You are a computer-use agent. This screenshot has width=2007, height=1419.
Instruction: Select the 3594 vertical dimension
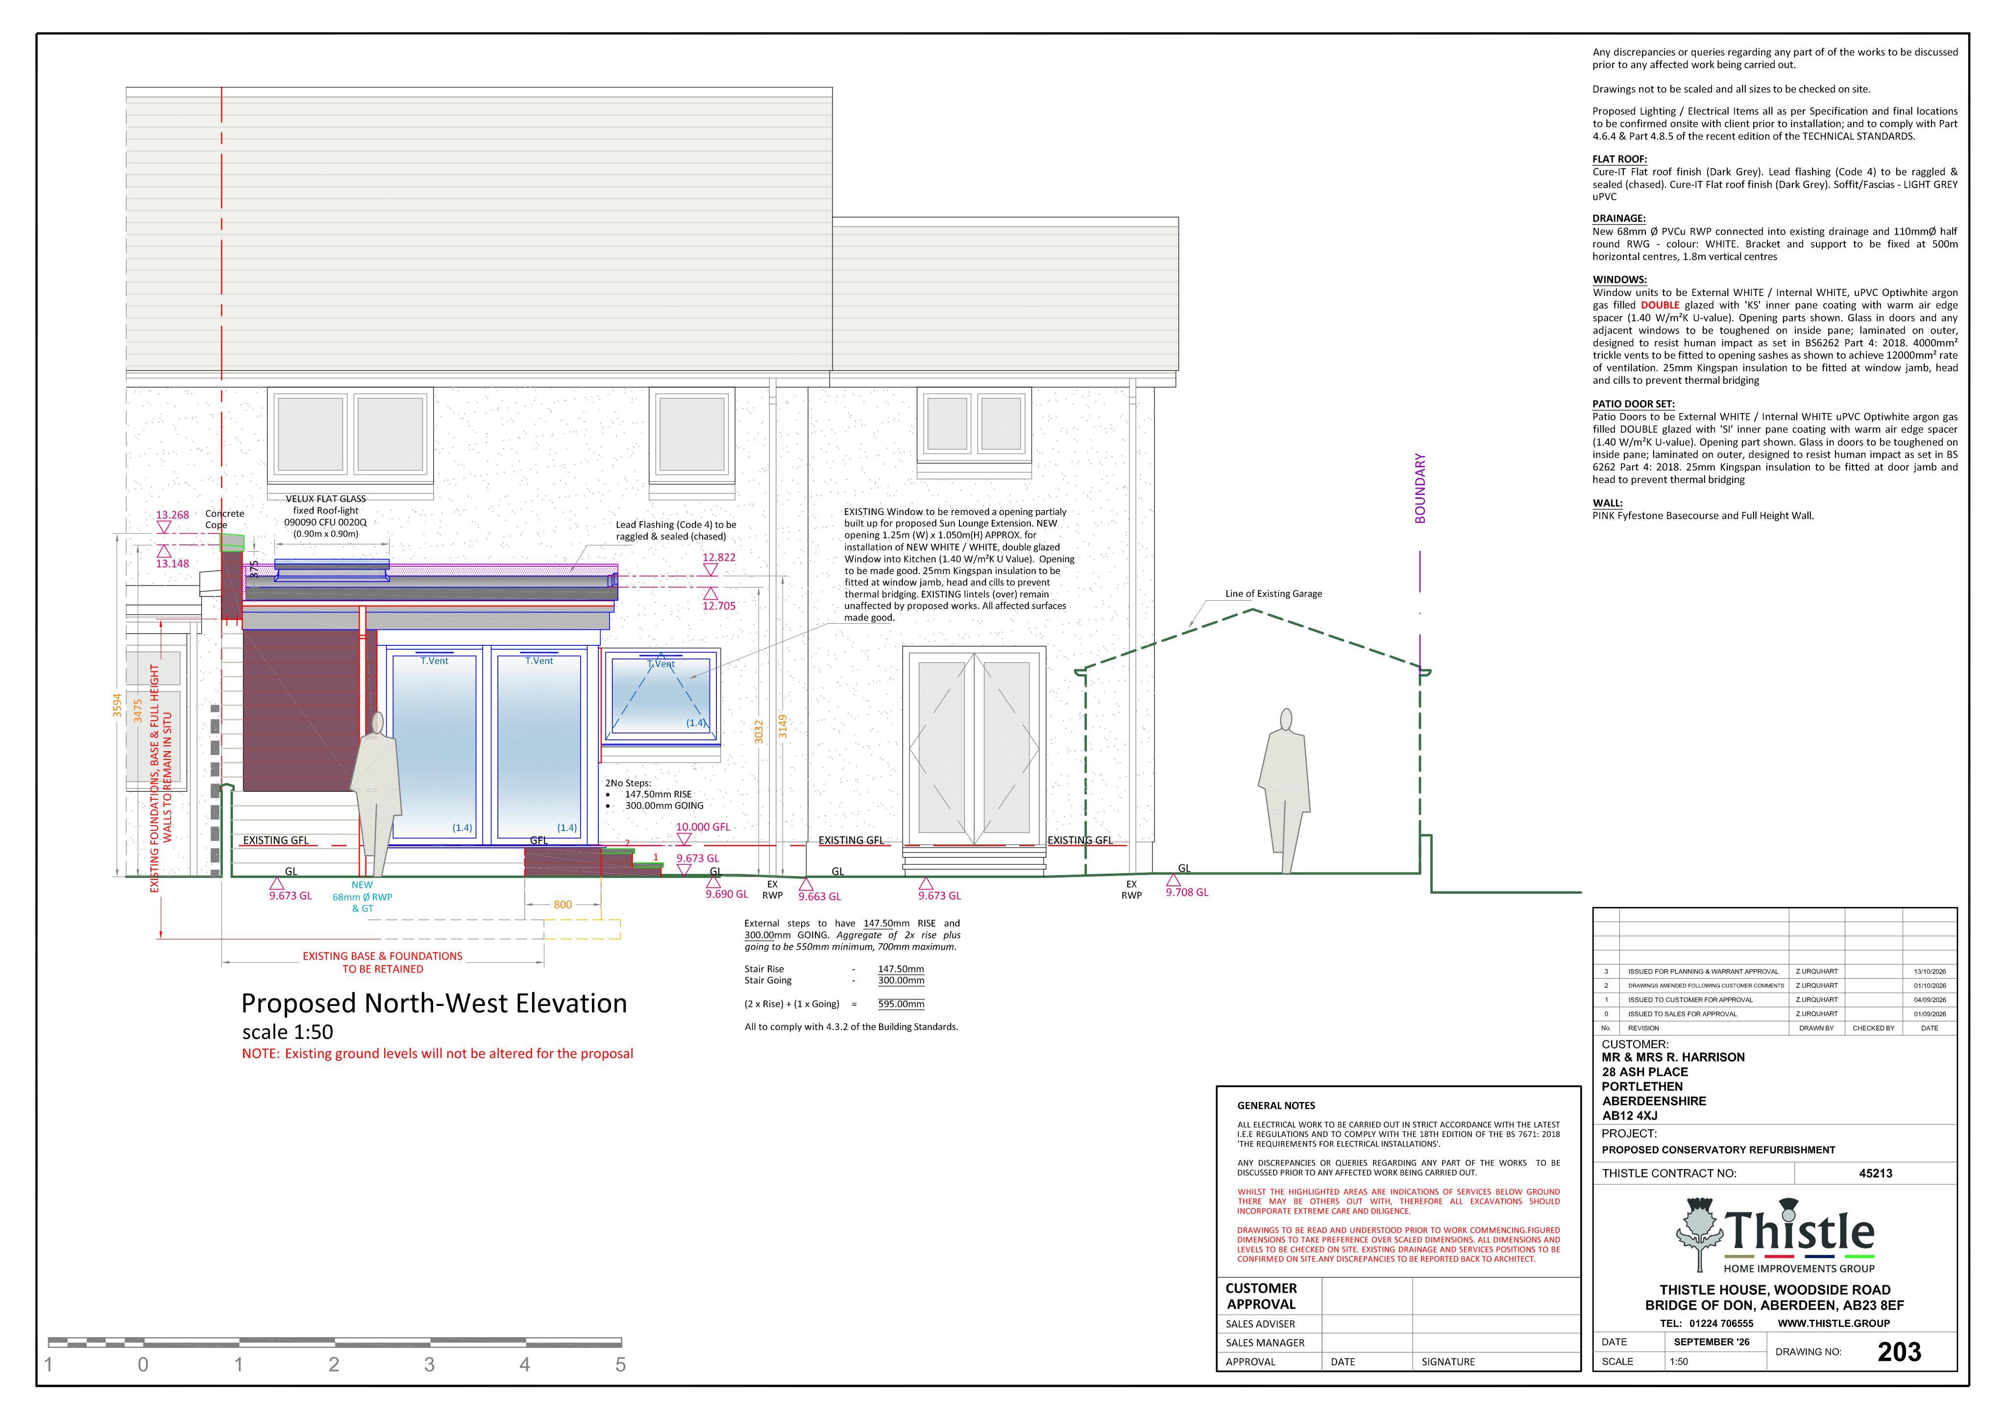click(117, 705)
